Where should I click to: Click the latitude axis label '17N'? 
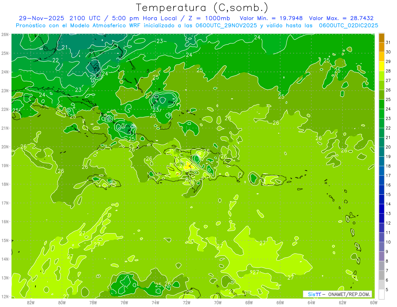5,203
